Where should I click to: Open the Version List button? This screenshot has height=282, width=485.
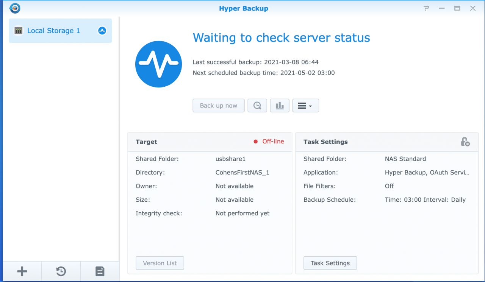coord(160,263)
